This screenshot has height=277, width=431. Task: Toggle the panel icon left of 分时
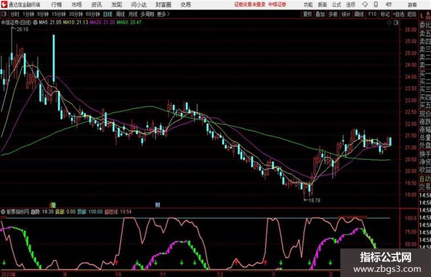click(4, 14)
